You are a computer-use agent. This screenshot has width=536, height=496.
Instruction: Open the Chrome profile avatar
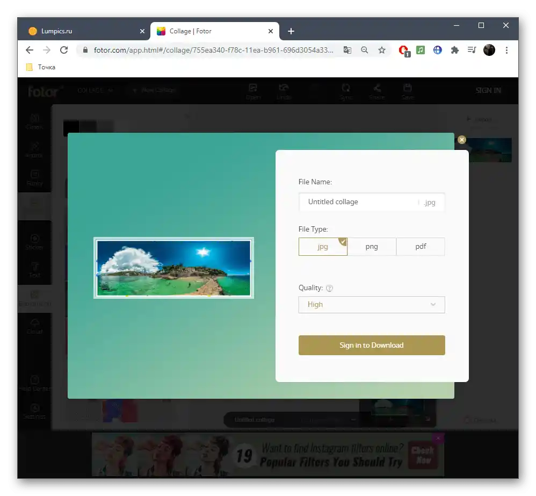(489, 51)
